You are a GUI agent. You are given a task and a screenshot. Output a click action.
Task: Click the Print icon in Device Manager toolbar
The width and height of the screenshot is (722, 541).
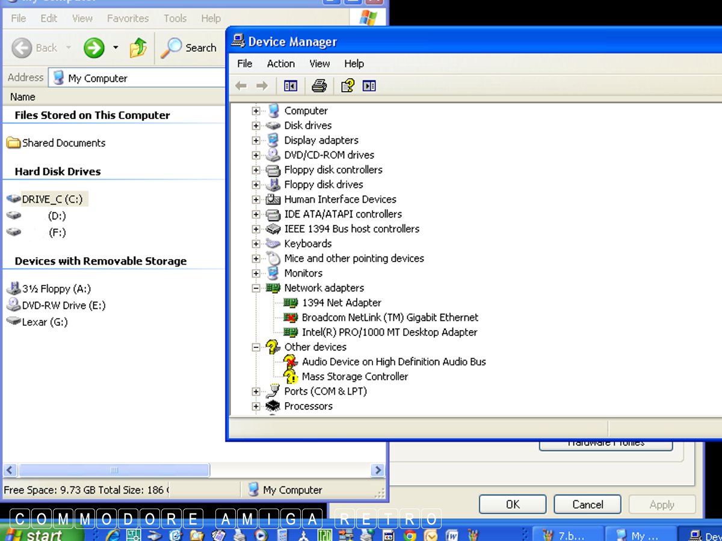319,86
